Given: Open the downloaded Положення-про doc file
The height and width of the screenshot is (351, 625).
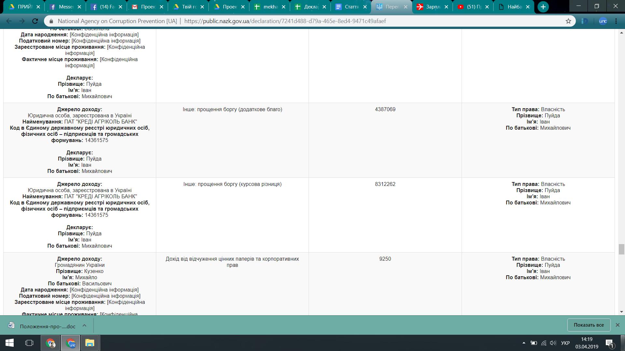Looking at the screenshot, I should point(47,326).
